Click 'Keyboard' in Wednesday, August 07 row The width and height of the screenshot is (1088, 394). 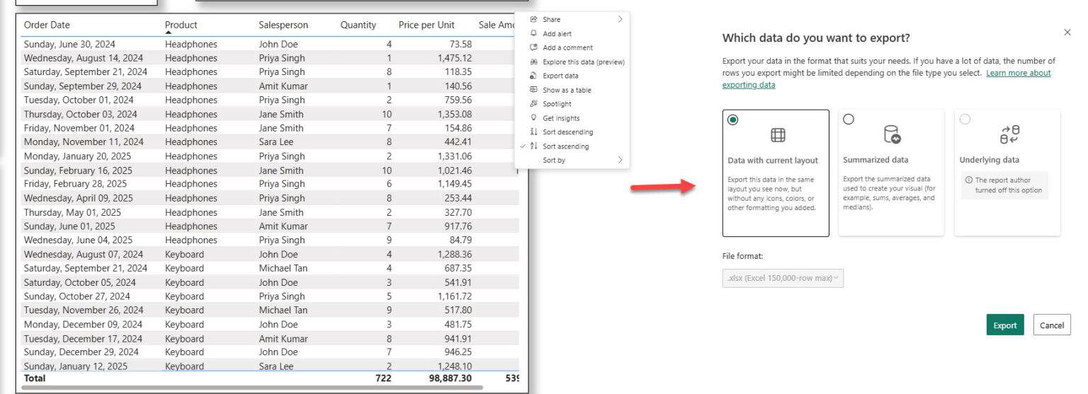tap(184, 254)
